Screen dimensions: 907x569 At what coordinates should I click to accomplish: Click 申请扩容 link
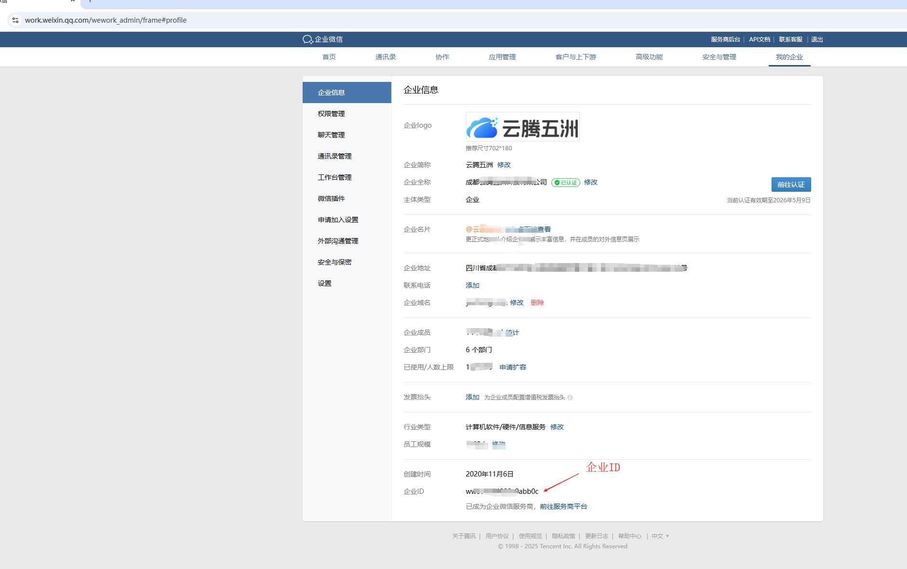[x=513, y=367]
